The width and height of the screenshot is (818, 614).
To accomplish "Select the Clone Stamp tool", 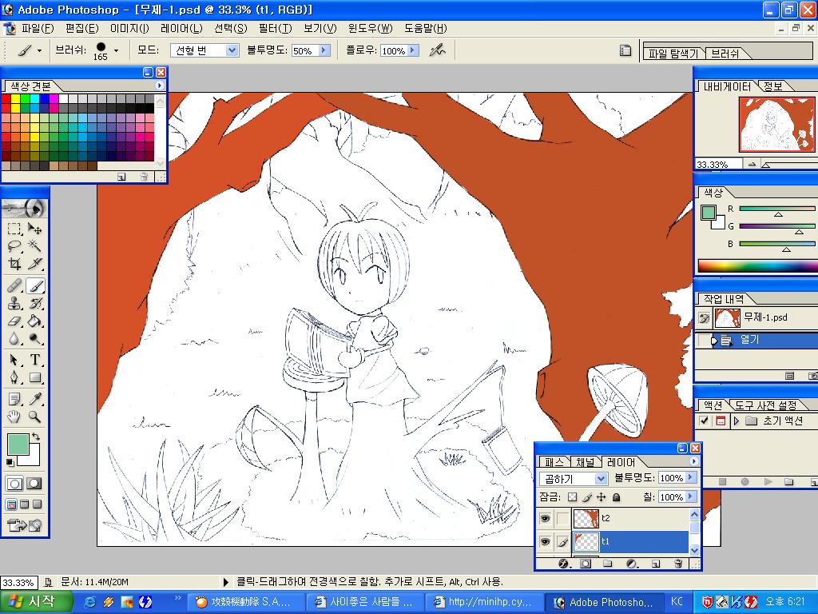I will [x=14, y=303].
